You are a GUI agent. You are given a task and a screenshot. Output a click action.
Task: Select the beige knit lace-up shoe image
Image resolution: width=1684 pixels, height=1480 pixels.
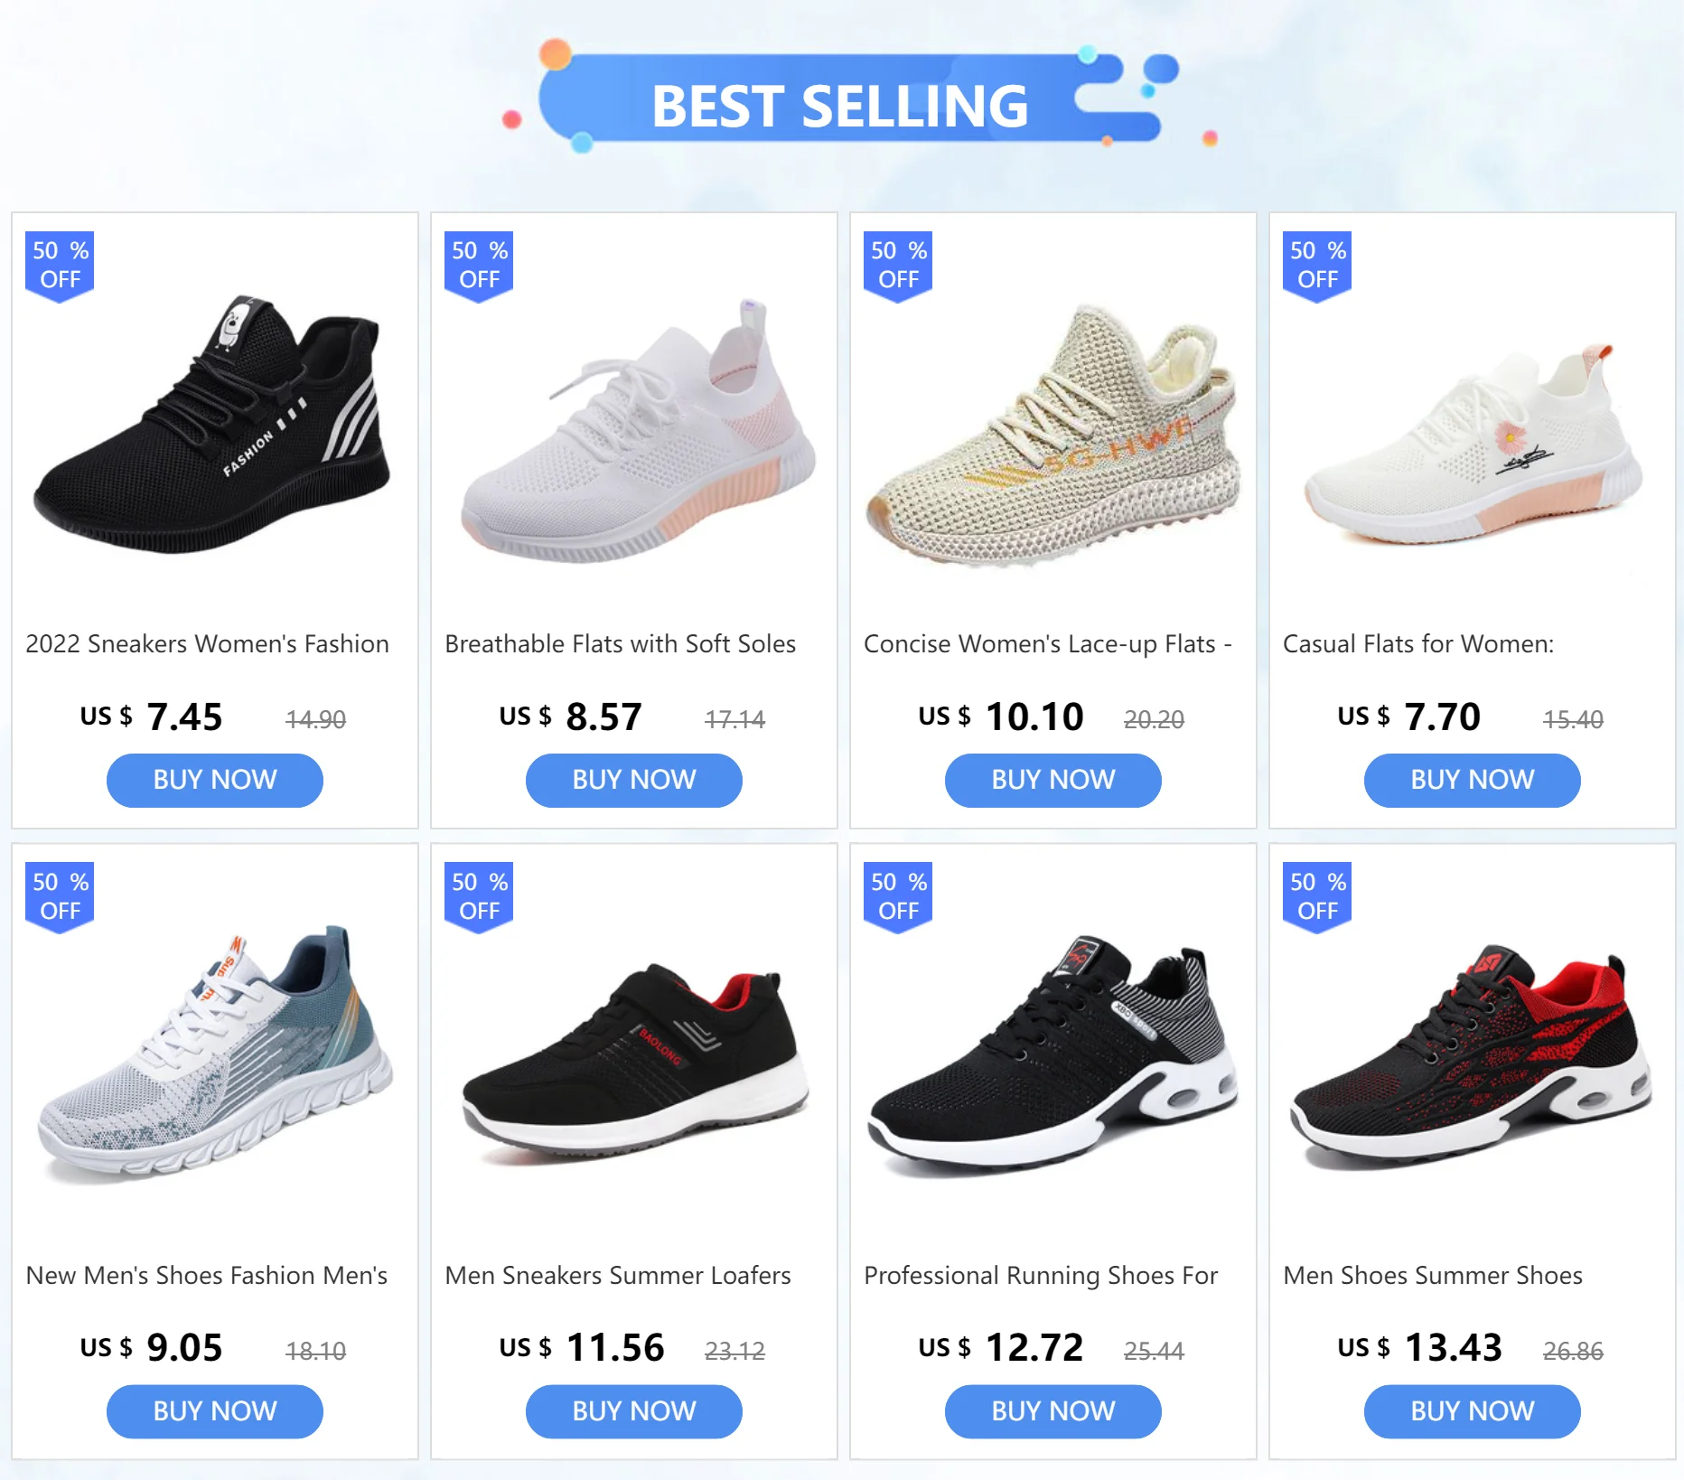1053,436
